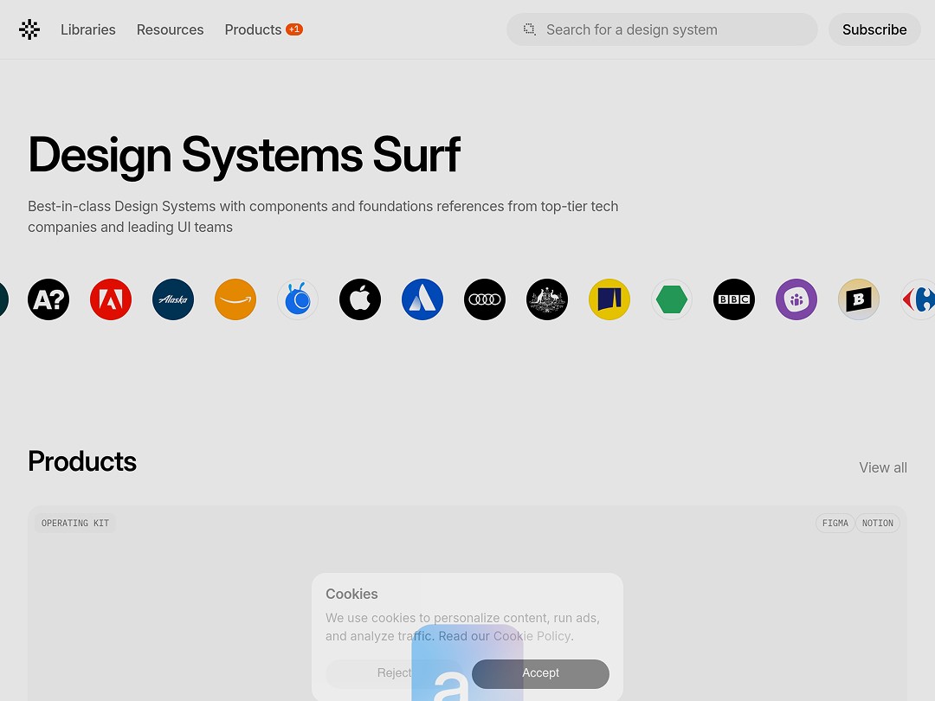This screenshot has width=935, height=701.
Task: Open the purple people logo icon
Action: pyautogui.click(x=796, y=299)
